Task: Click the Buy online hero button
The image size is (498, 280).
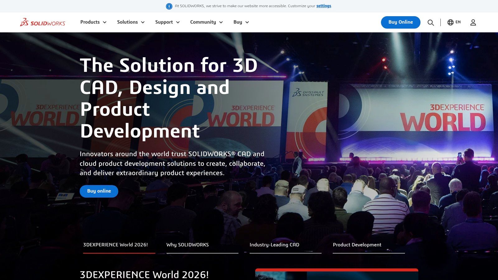Action: tap(99, 191)
